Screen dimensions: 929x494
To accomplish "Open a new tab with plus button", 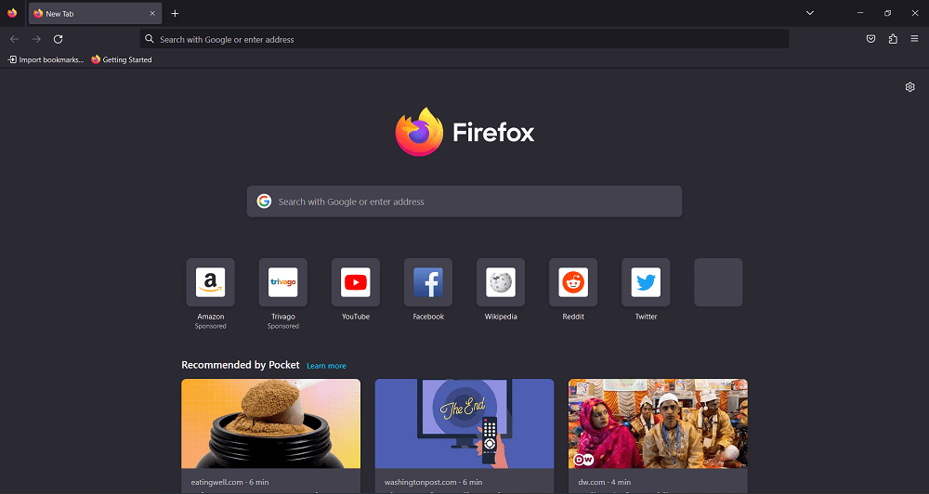I will click(x=175, y=14).
